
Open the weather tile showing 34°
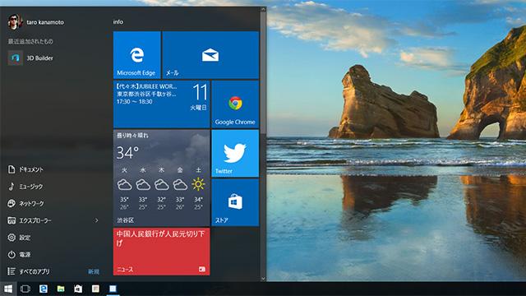(162, 178)
